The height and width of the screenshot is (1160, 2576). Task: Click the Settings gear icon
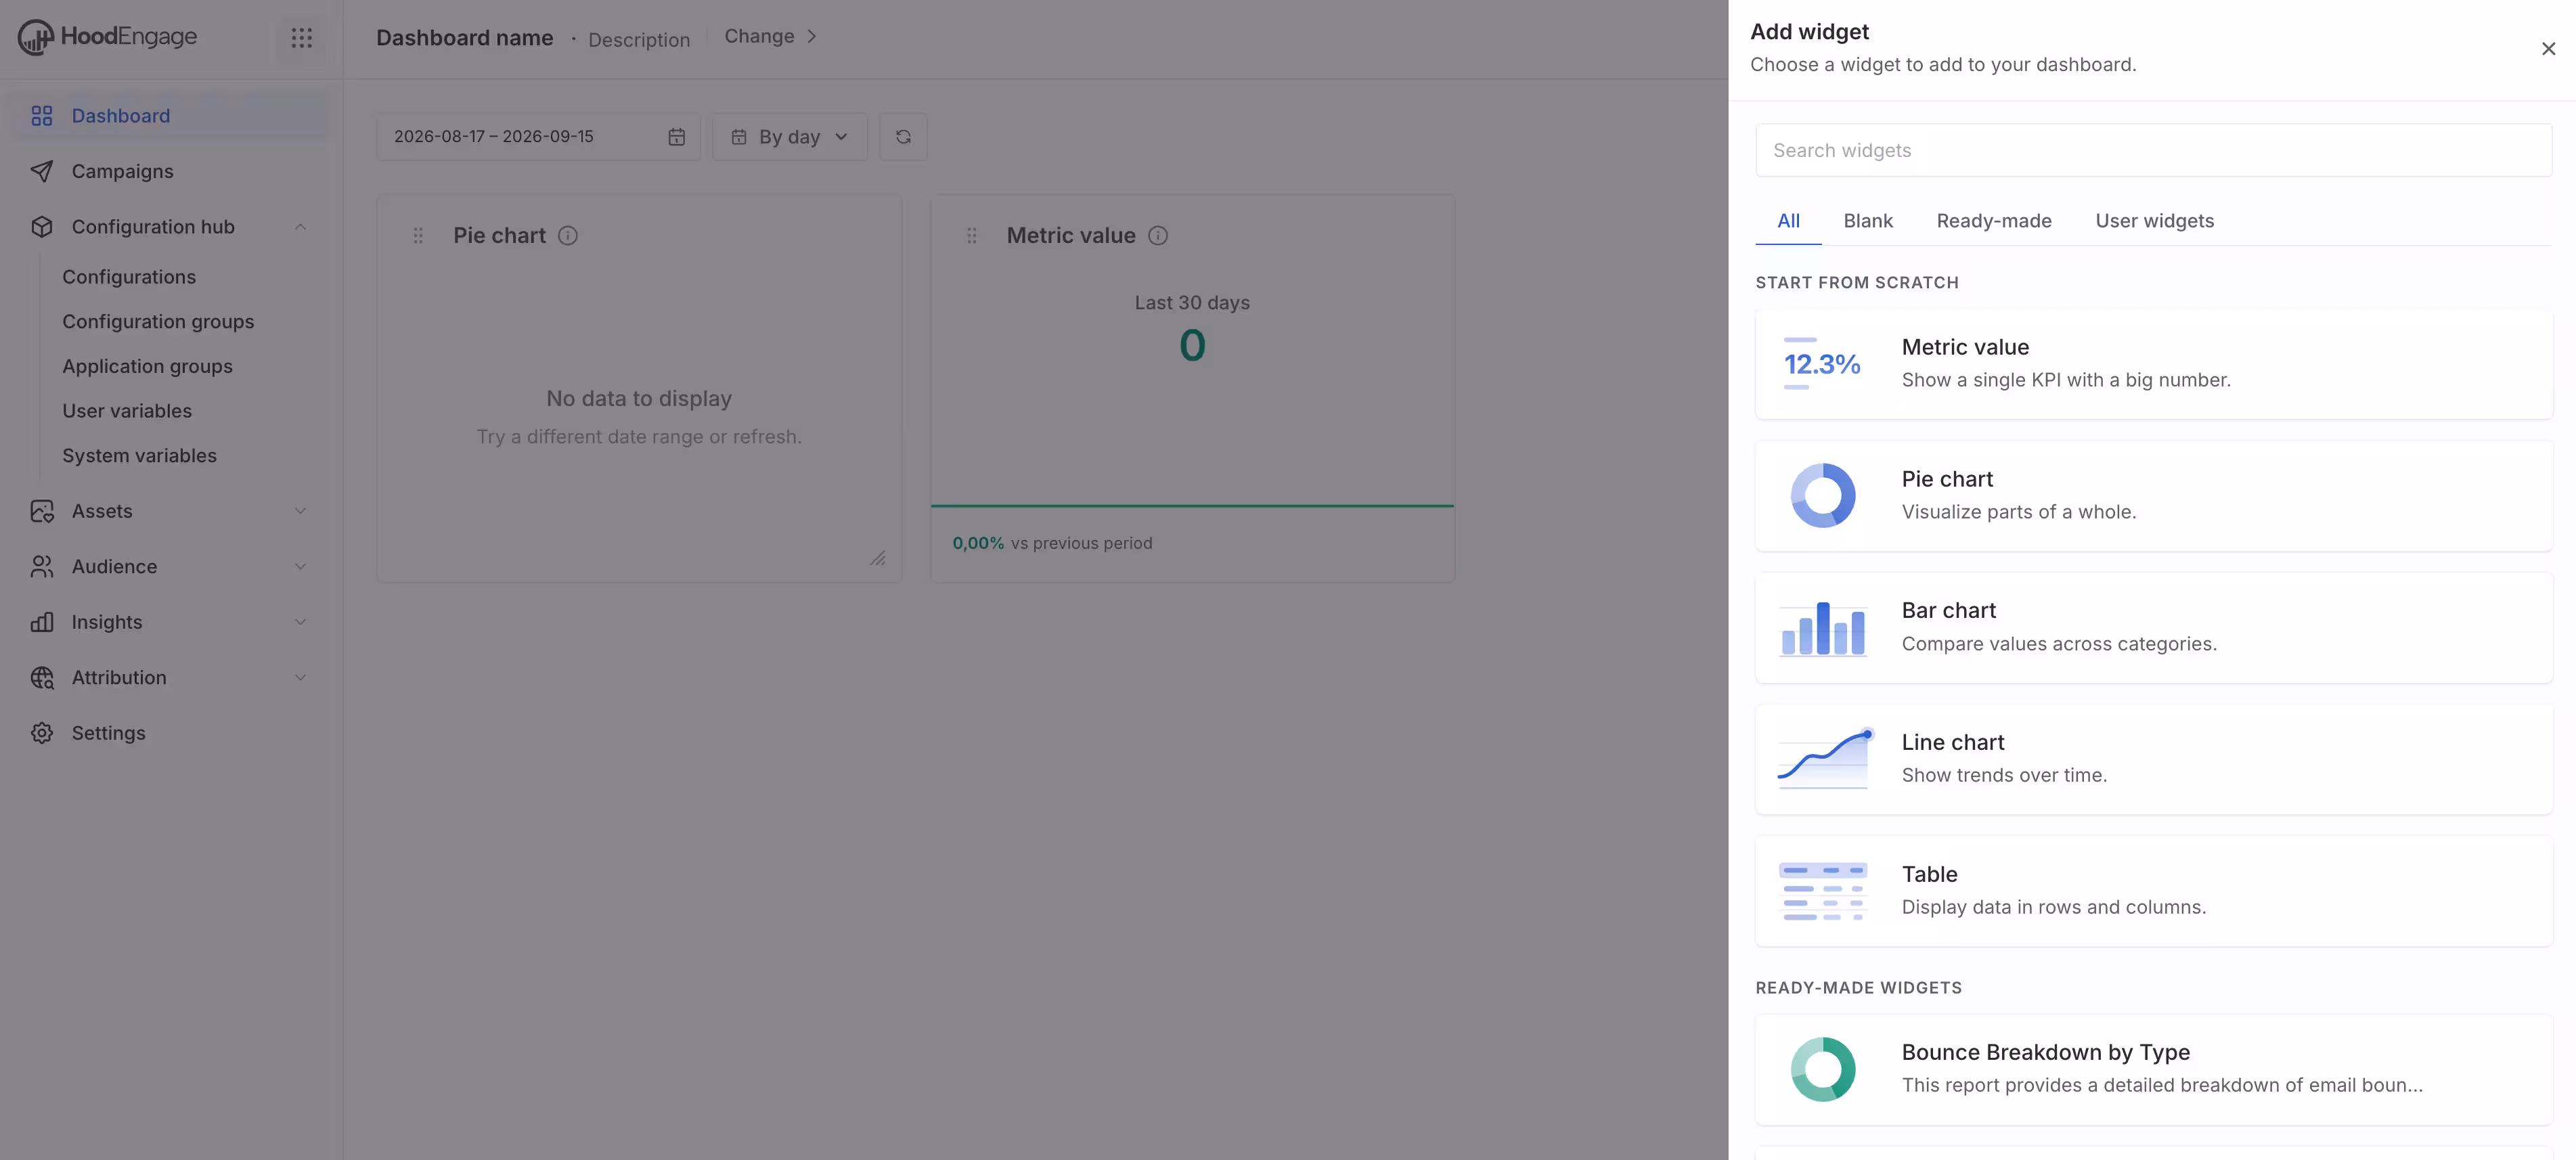(42, 733)
